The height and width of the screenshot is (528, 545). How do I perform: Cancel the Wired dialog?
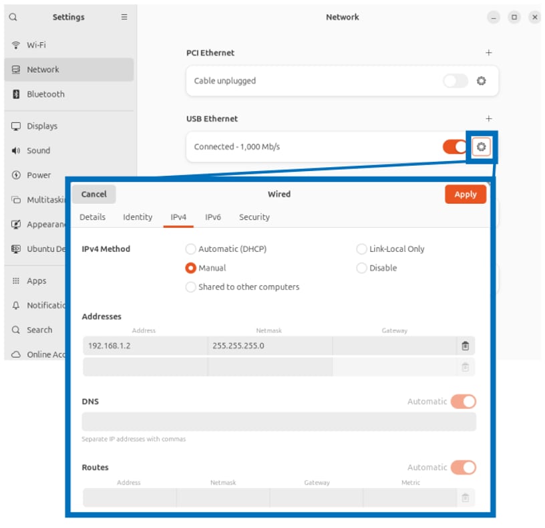coord(94,194)
